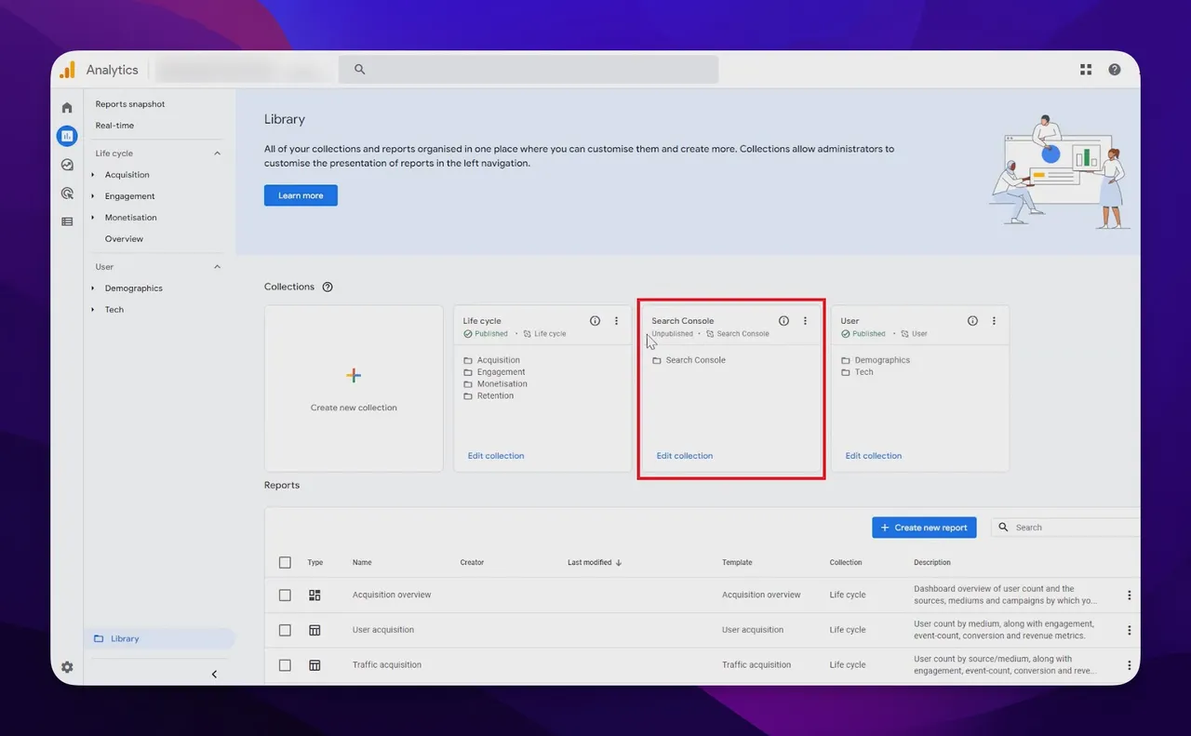Viewport: 1191px width, 736px height.
Task: Open more options for Traffic acquisition row
Action: tap(1130, 665)
